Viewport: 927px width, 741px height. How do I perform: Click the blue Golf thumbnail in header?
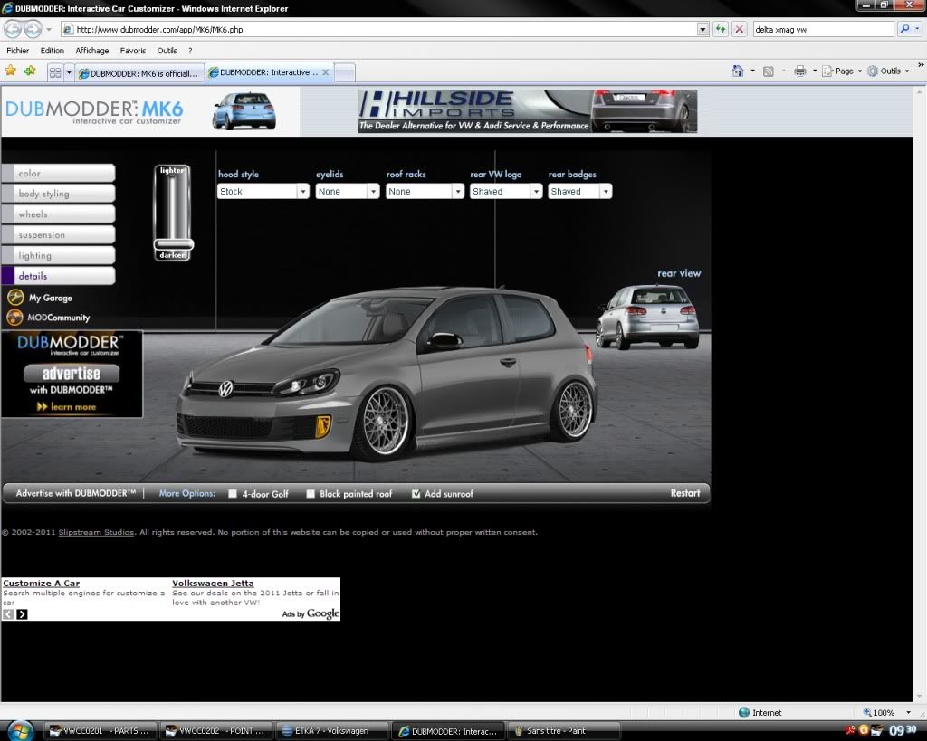tap(244, 110)
